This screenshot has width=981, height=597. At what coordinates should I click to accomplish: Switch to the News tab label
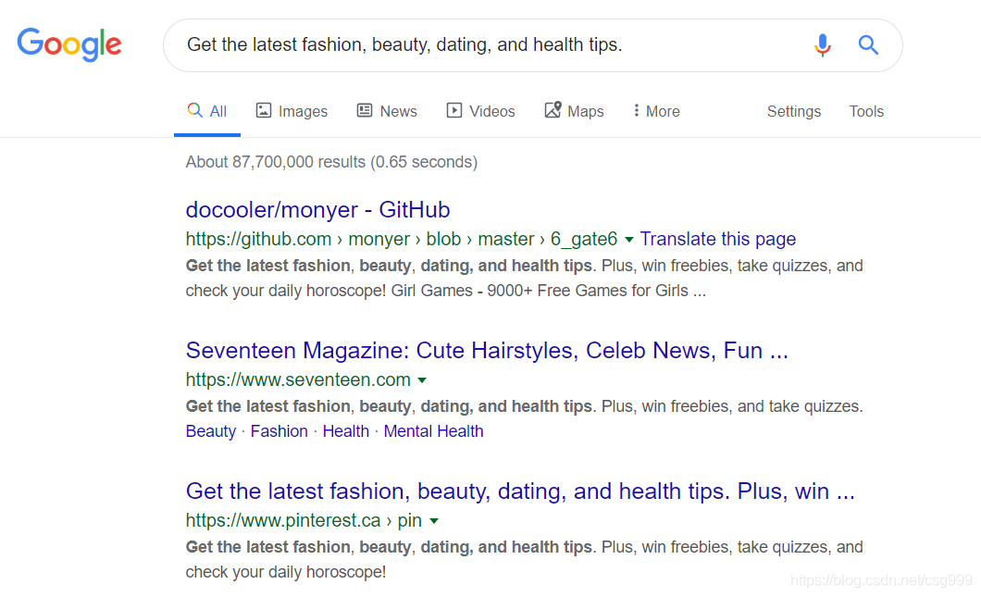399,111
